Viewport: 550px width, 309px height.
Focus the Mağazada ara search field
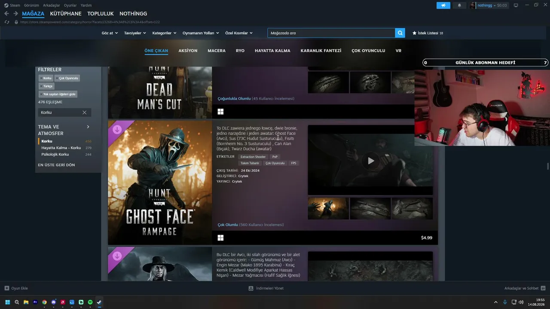click(x=331, y=33)
